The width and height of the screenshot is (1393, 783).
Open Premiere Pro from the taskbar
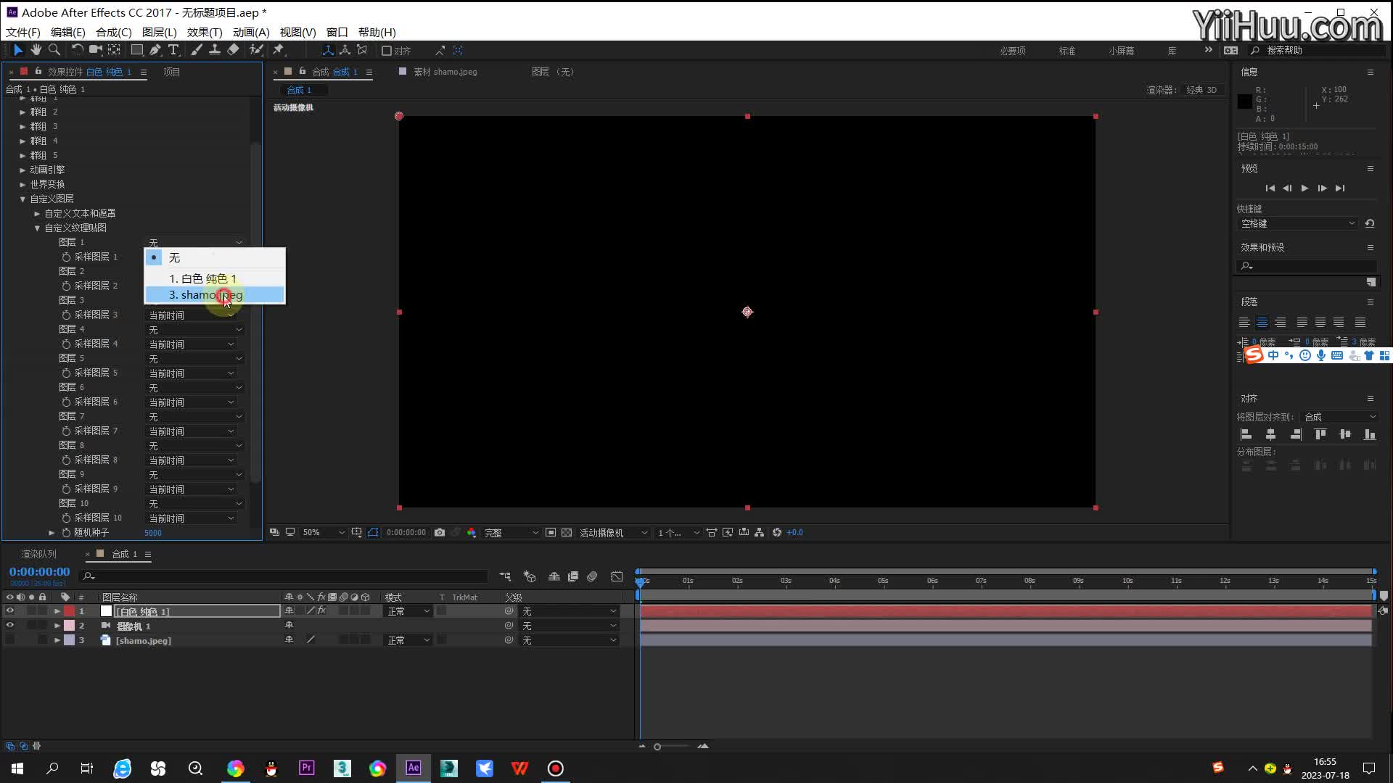307,768
